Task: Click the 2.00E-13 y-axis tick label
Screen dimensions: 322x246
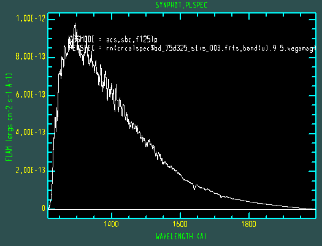Action: [x=31, y=170]
